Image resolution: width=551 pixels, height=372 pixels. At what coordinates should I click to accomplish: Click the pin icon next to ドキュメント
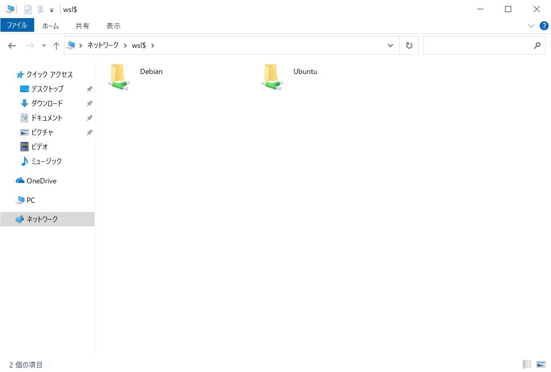[x=89, y=118]
